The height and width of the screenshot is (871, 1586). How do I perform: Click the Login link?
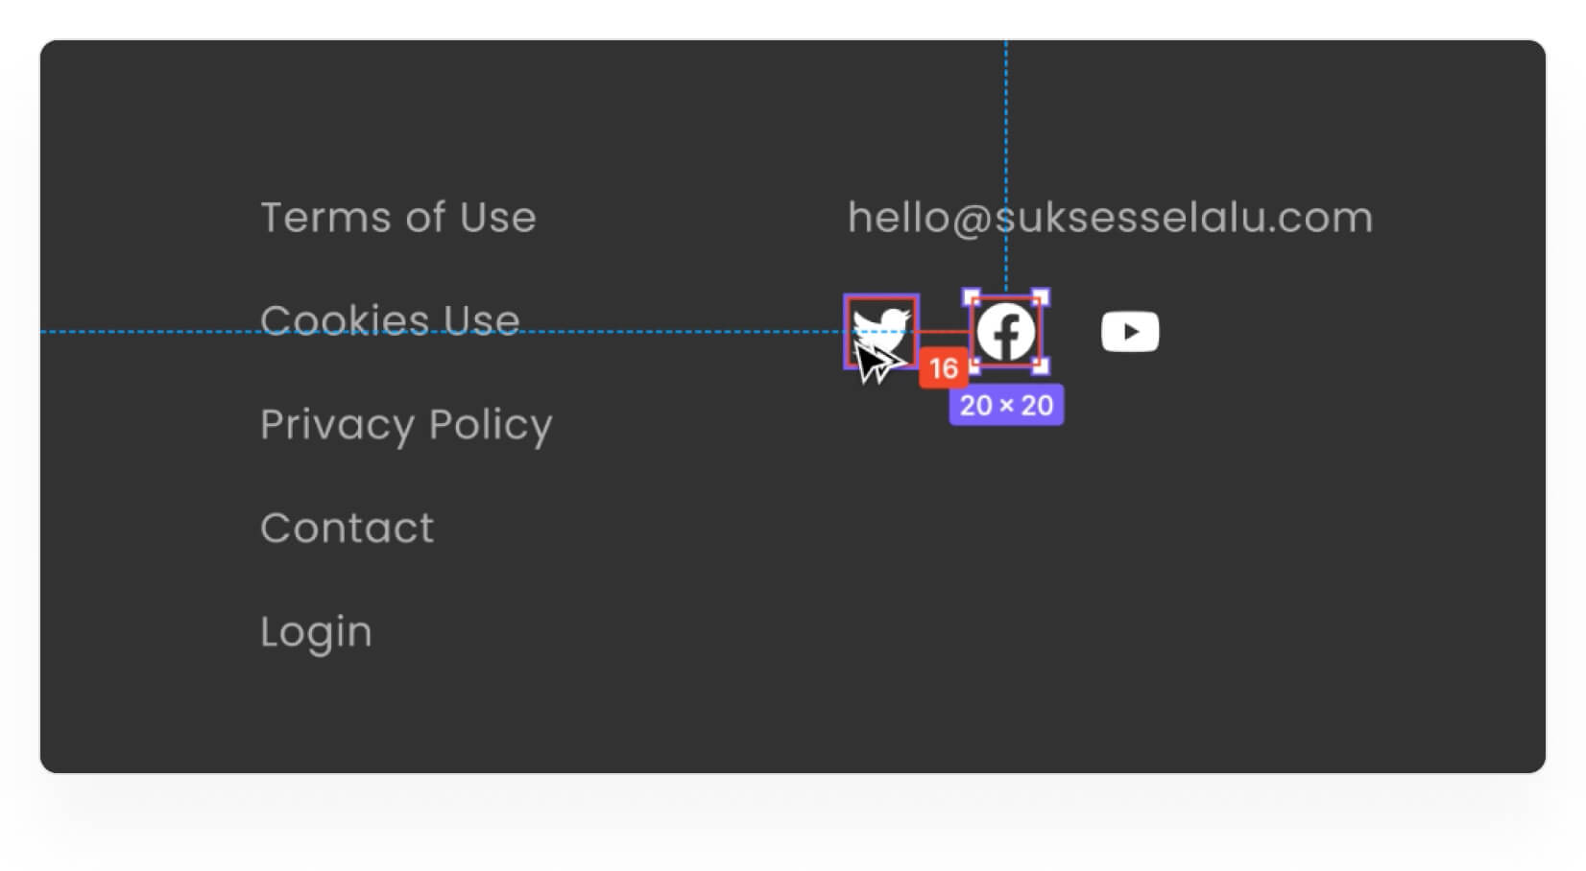click(316, 631)
